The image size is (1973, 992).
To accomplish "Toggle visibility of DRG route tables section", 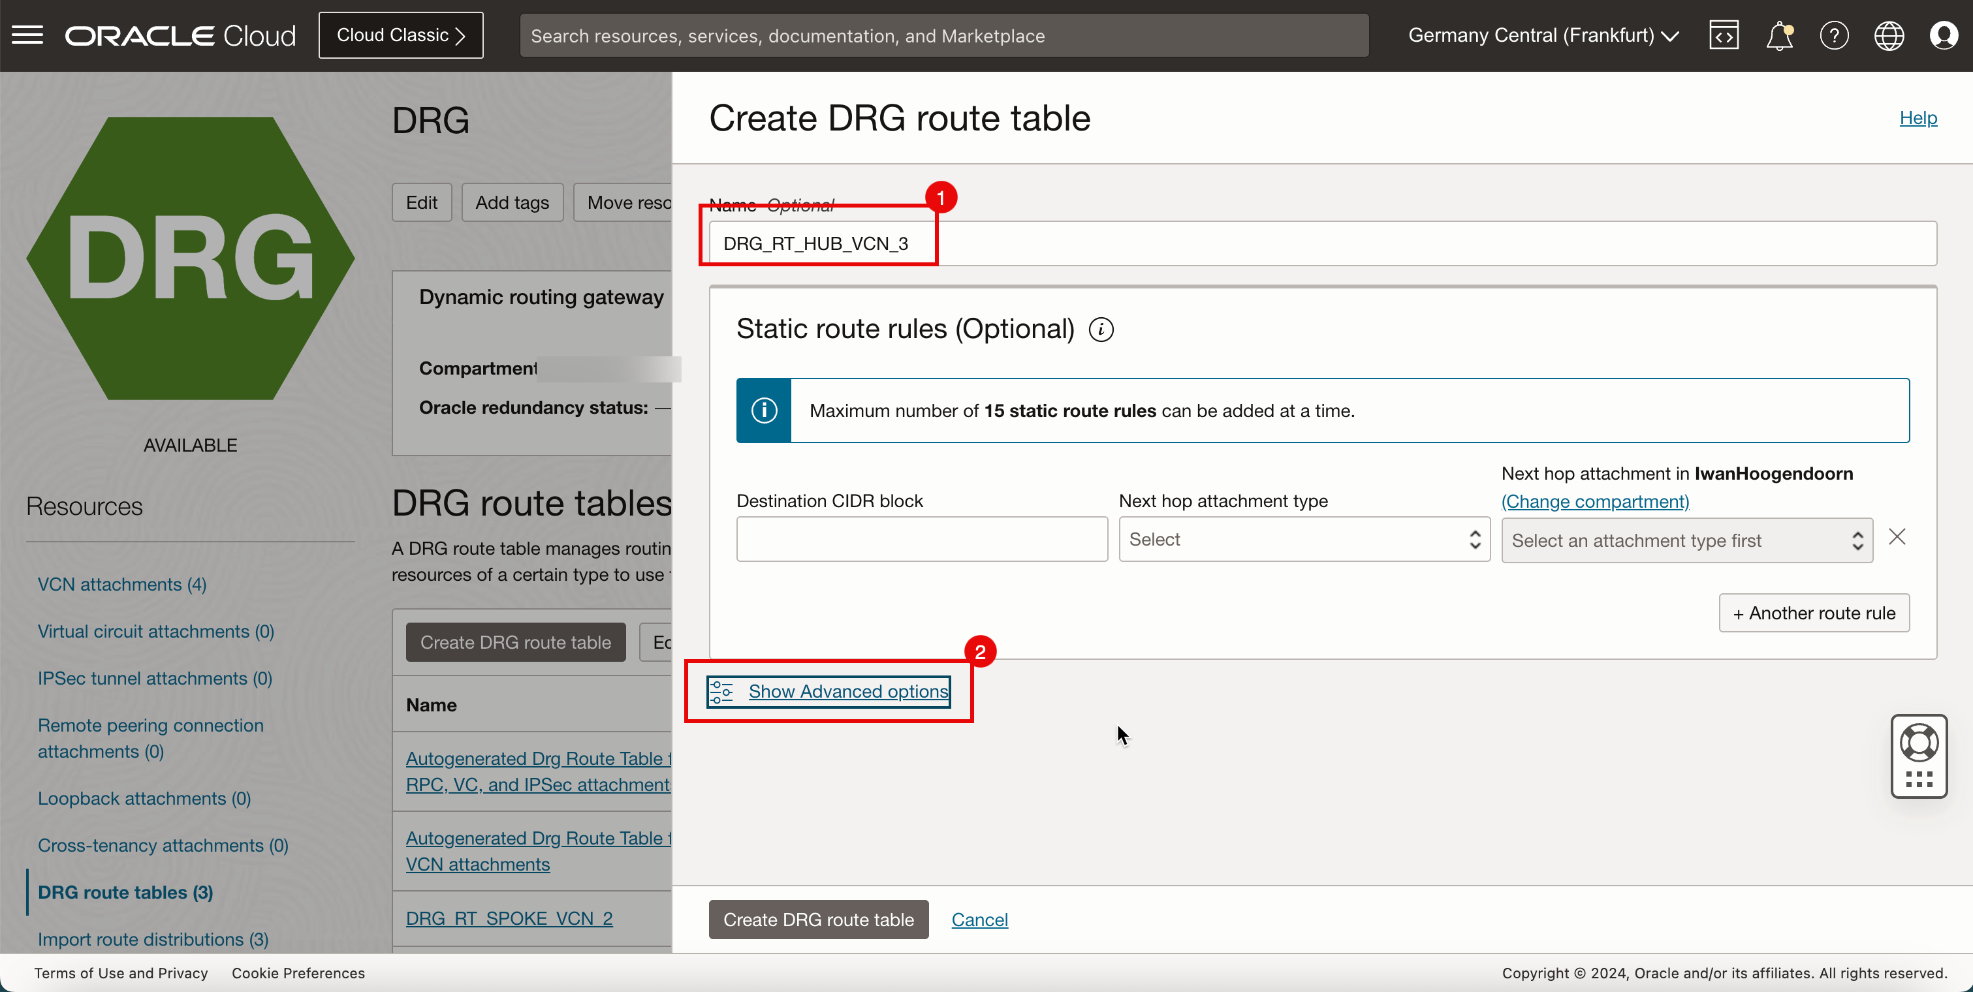I will 124,892.
